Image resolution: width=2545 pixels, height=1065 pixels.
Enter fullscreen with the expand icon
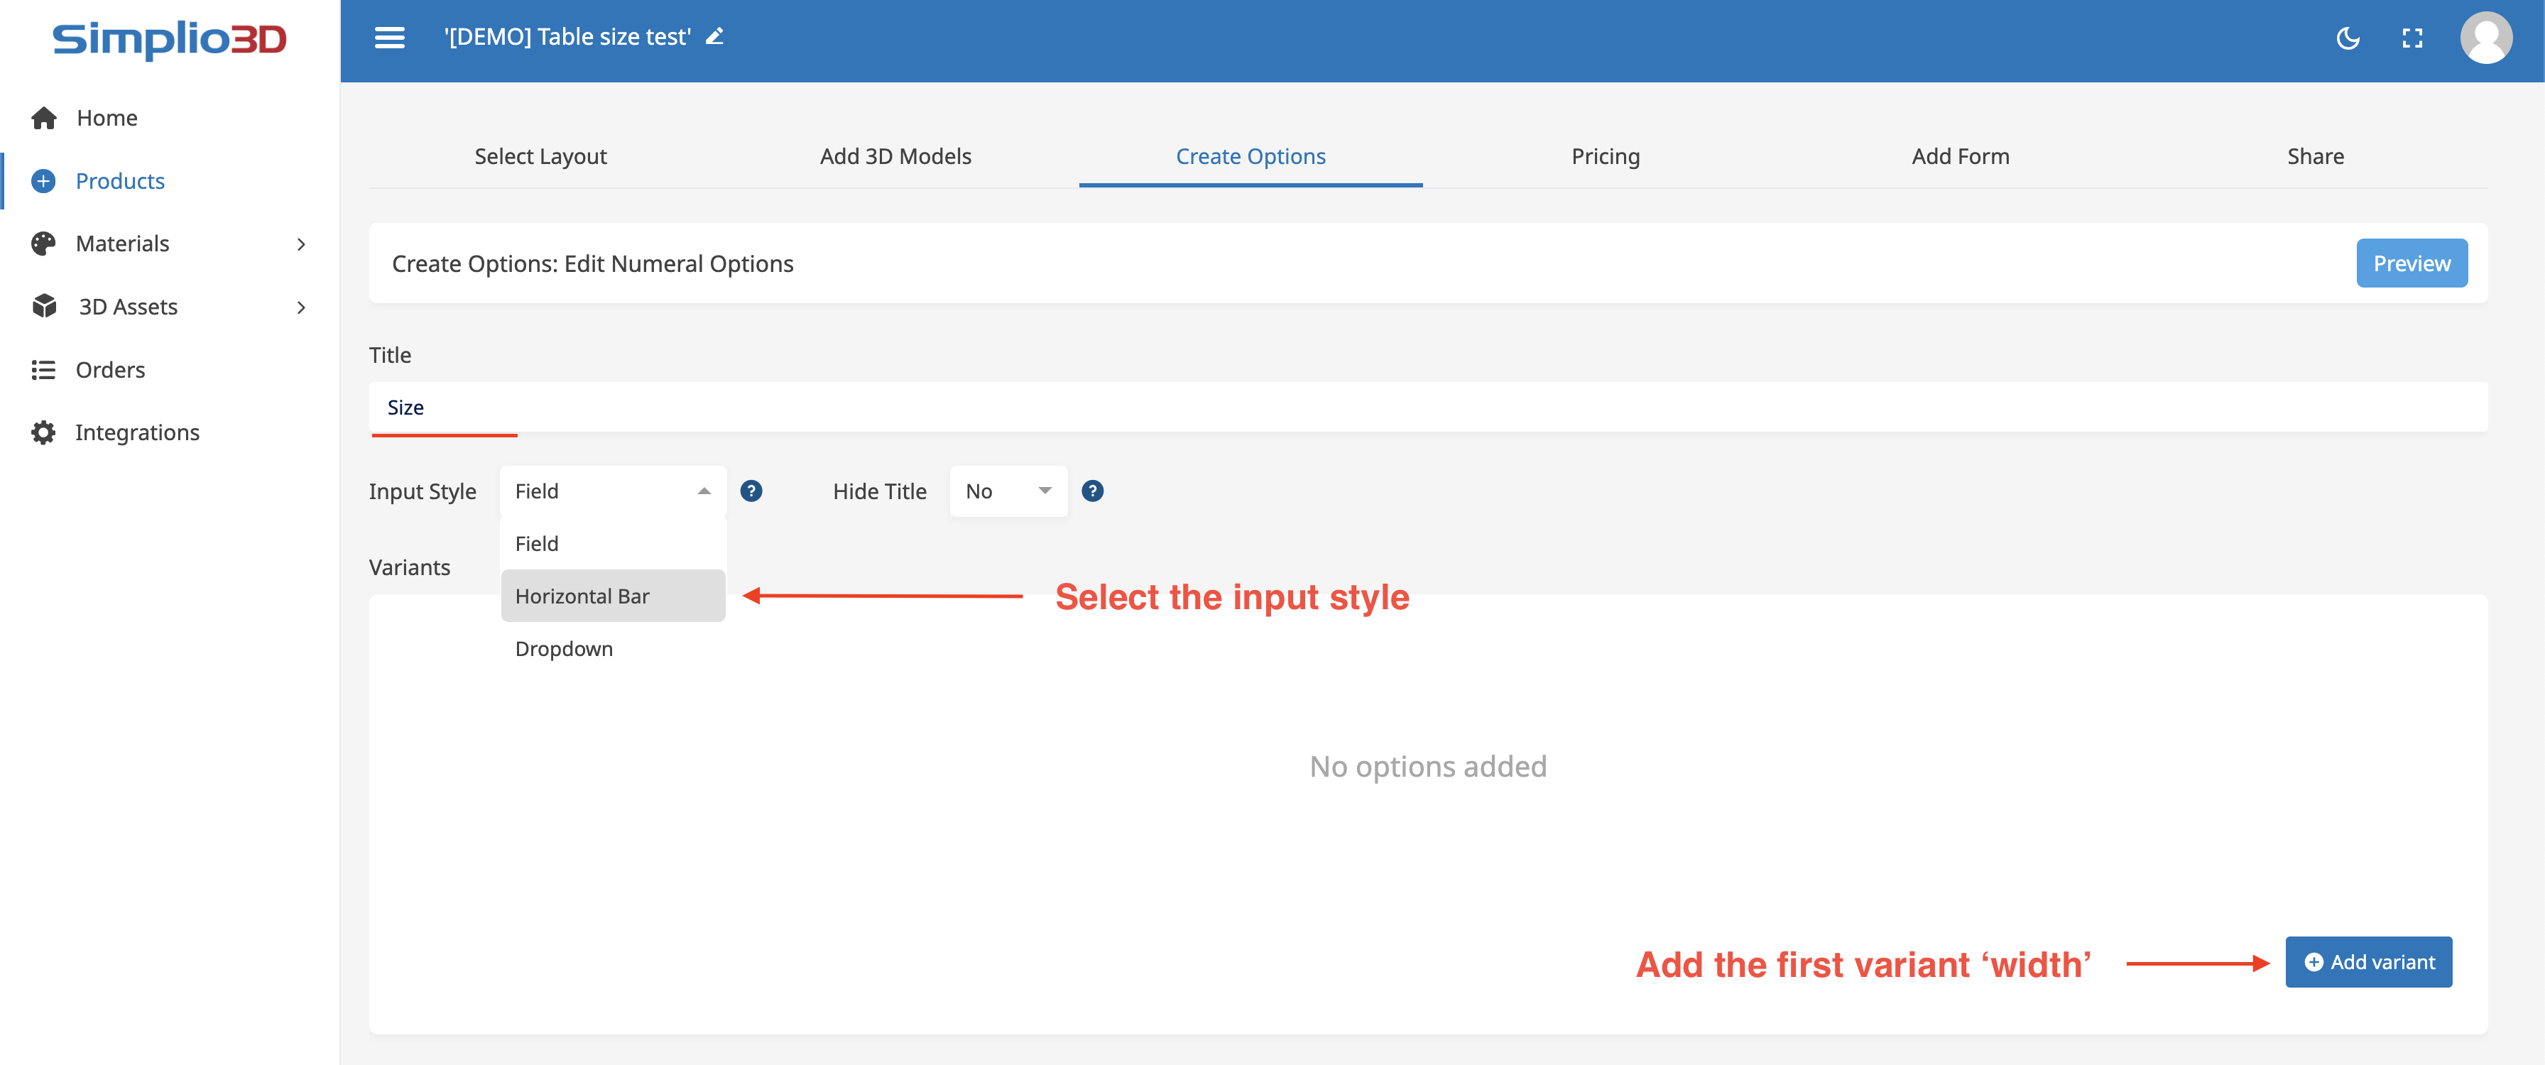(x=2412, y=38)
